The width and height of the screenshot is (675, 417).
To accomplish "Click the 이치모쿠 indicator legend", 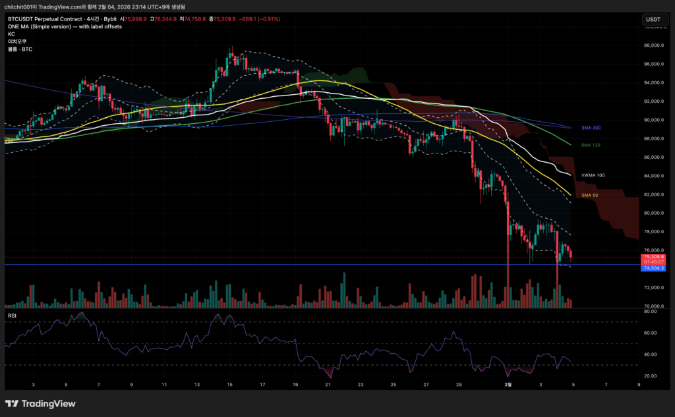I will 17,41.
